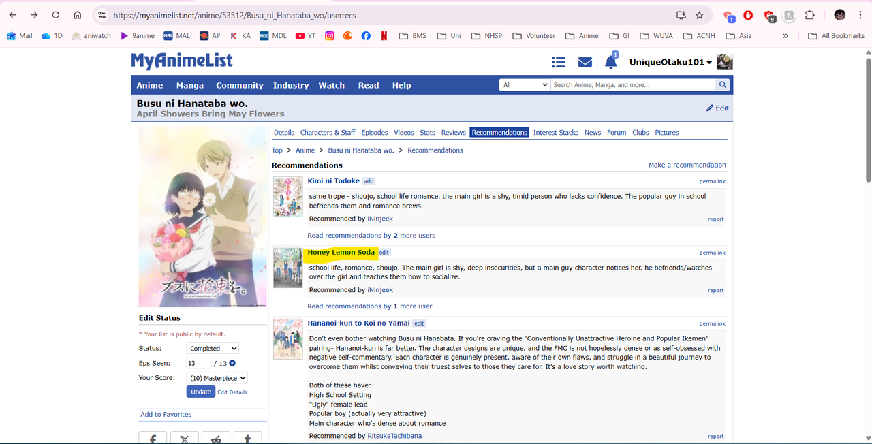Click the Eps Seen input field
872x444 pixels.
tap(199, 363)
